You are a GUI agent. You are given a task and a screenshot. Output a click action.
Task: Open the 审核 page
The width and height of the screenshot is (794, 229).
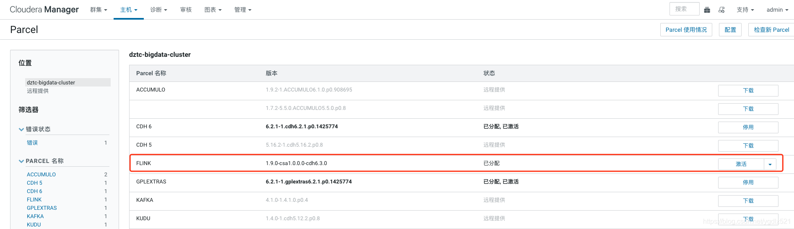click(x=186, y=10)
